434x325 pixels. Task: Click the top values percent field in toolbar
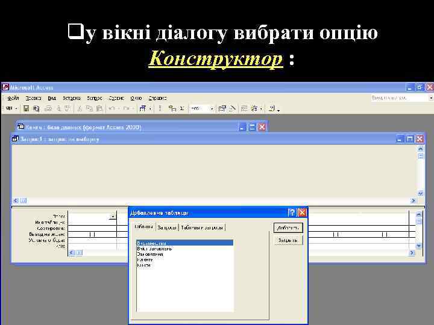point(200,108)
